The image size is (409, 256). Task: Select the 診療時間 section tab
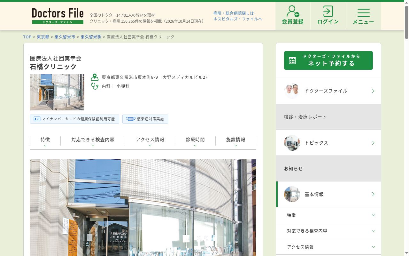tap(195, 141)
